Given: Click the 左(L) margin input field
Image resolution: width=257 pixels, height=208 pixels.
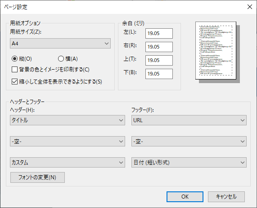Looking at the screenshot, I should (x=159, y=33).
